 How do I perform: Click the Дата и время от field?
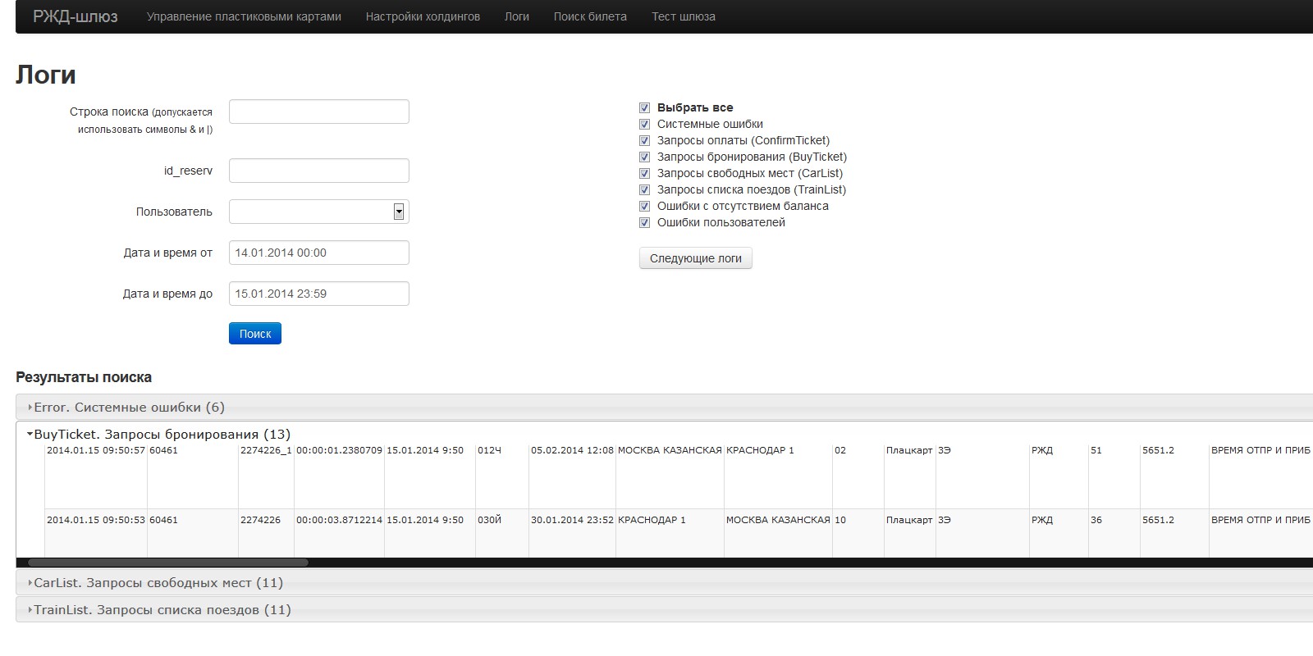click(x=319, y=253)
